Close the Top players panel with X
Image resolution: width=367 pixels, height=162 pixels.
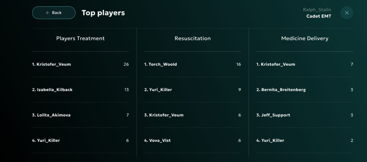point(347,13)
